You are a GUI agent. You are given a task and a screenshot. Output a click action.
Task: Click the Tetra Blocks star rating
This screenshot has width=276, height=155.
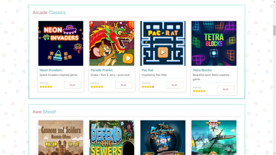tap(199, 91)
